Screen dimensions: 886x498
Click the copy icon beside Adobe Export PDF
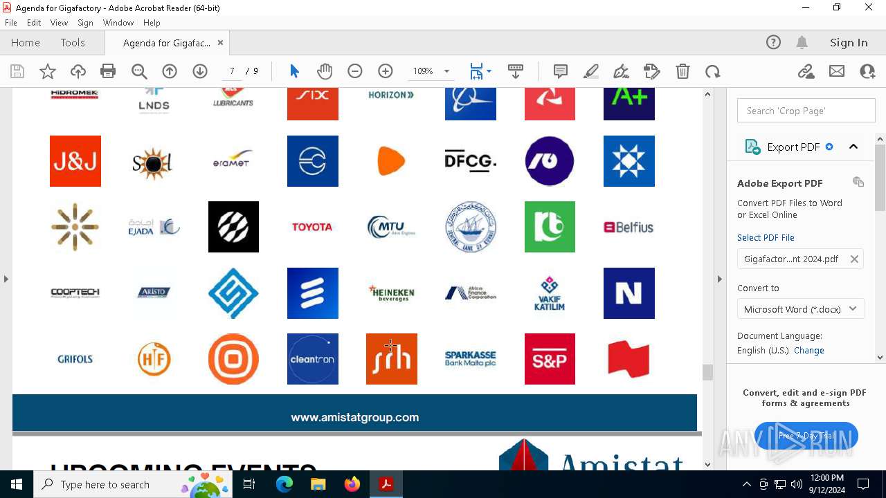[x=858, y=182]
